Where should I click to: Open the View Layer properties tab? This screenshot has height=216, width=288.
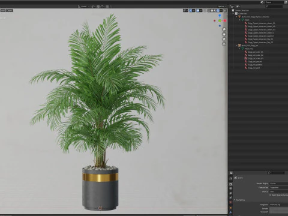click(230, 193)
